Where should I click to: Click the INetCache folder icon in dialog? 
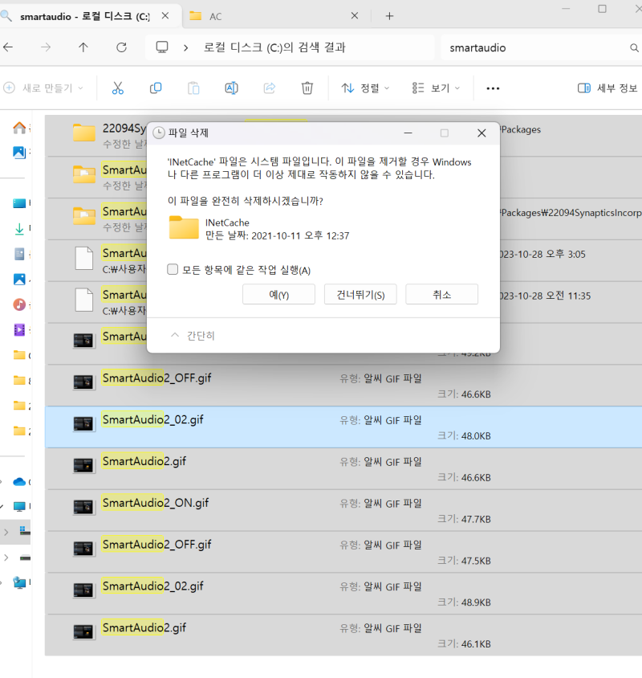pyautogui.click(x=184, y=227)
